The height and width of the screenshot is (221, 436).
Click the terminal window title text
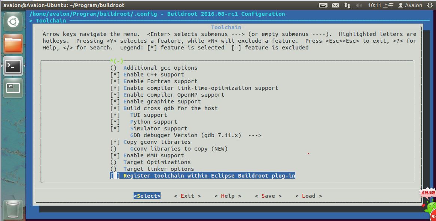[x=64, y=5]
